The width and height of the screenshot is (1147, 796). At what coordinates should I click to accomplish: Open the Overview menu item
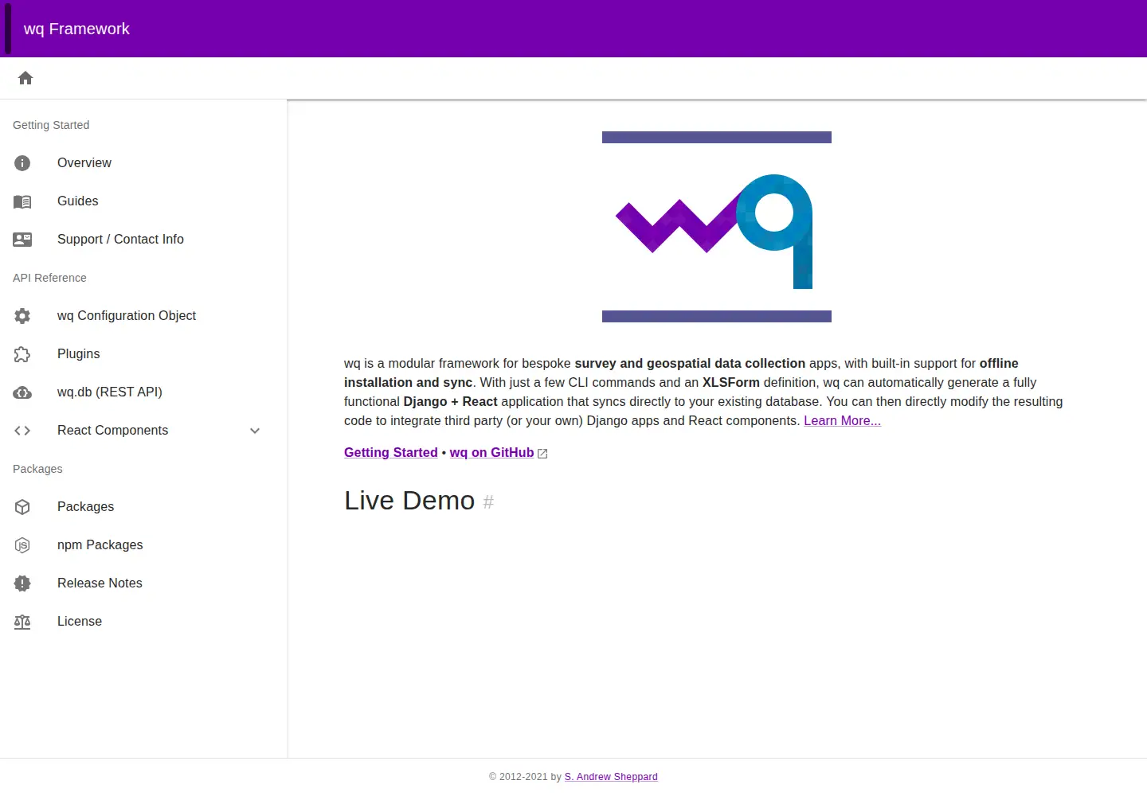pyautogui.click(x=143, y=163)
